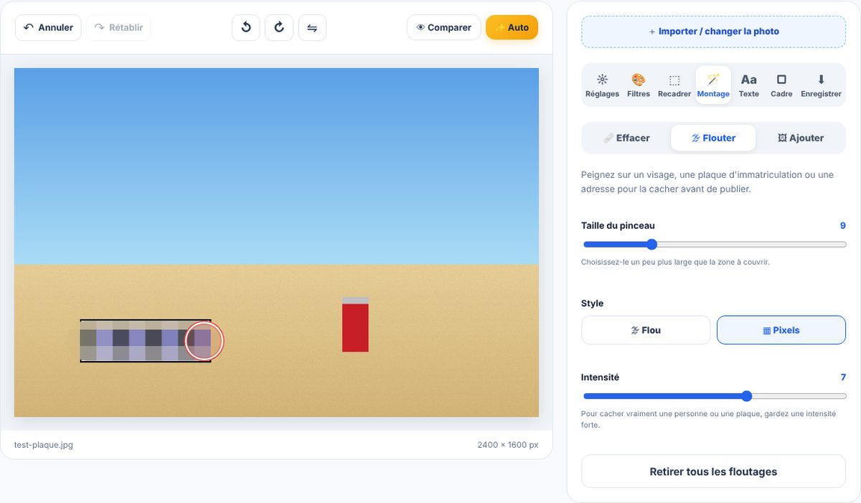Import or change the photo
Viewport: 861px width, 503px height.
pos(714,32)
